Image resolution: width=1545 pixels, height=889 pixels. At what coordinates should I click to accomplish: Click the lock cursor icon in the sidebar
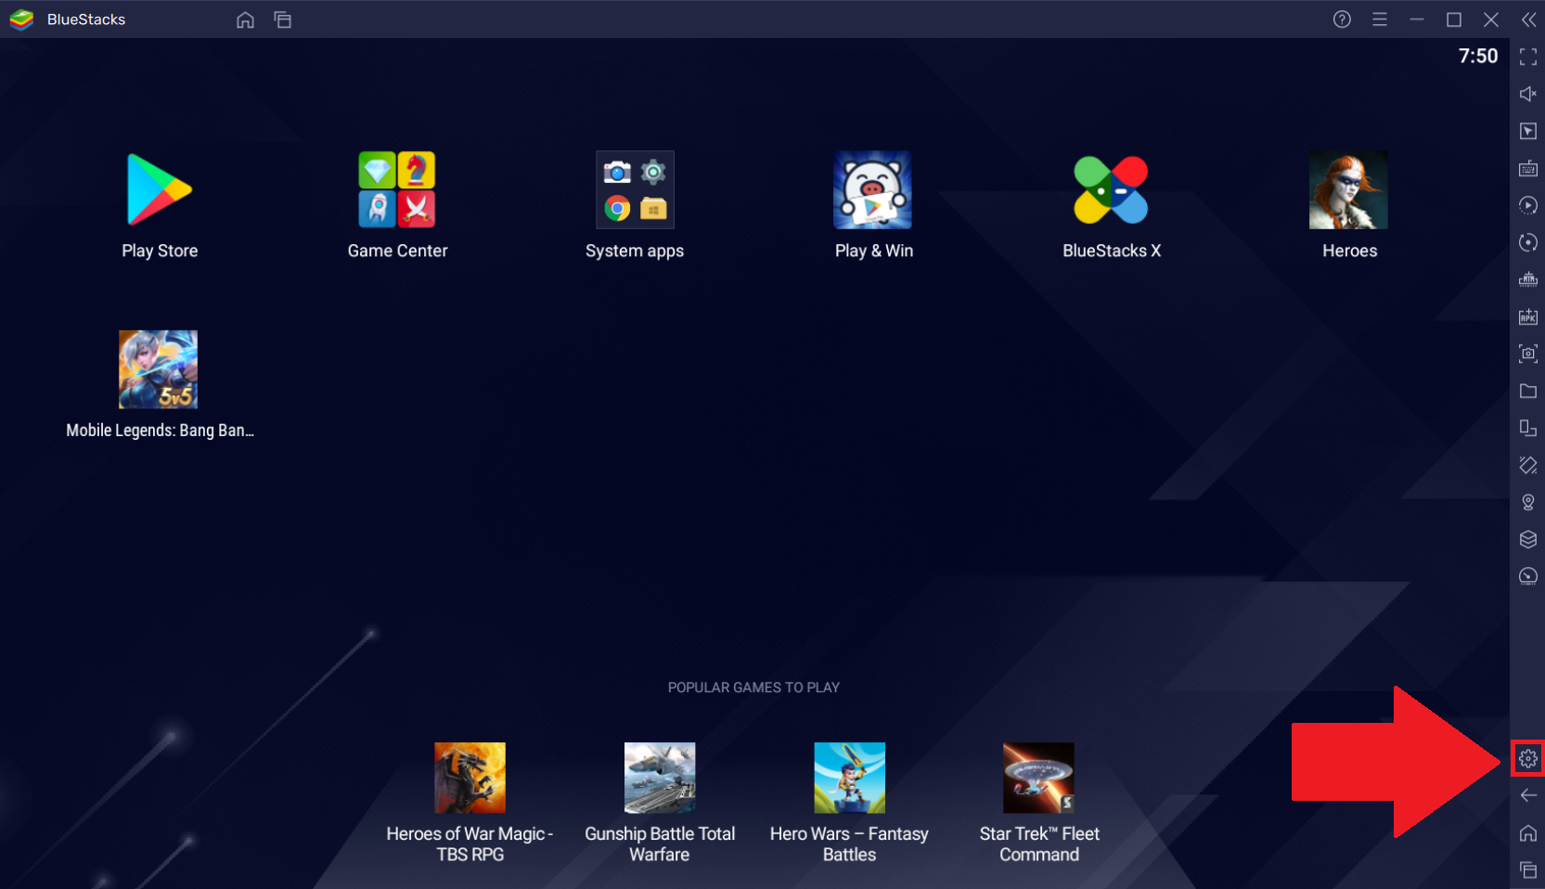1528,132
